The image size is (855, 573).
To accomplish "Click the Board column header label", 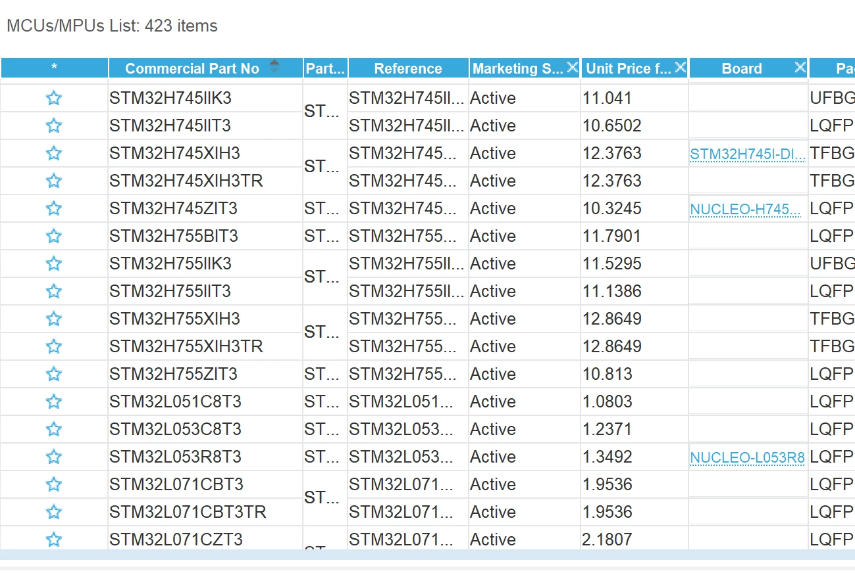I will (x=742, y=68).
